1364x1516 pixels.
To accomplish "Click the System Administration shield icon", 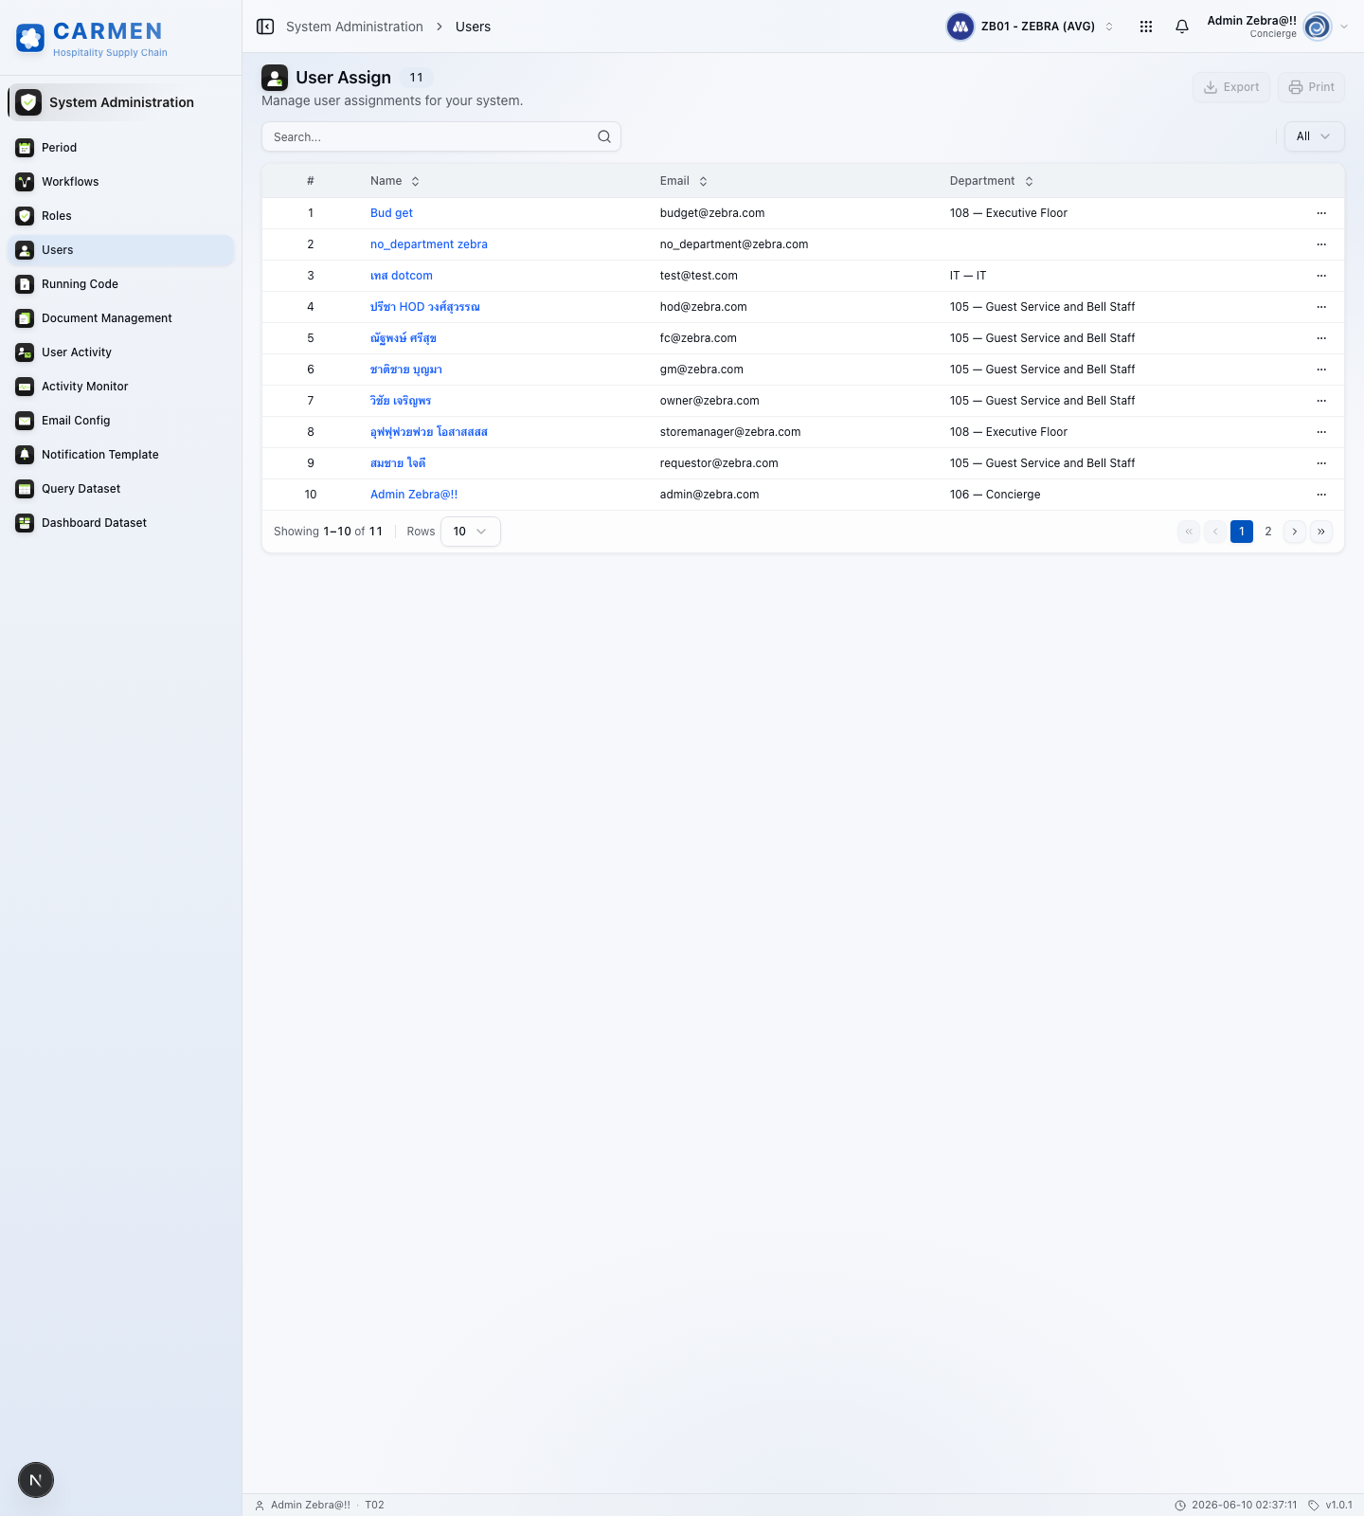I will pyautogui.click(x=28, y=102).
